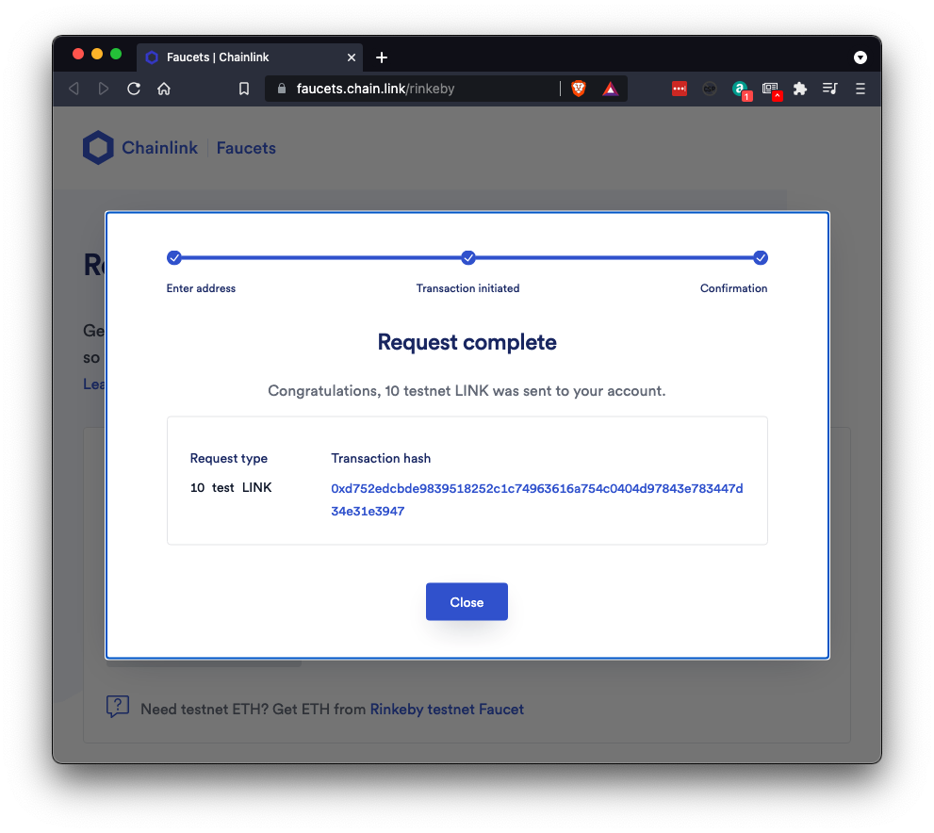Open Brave Rewards triangle icon
Screen dimensions: 934x833
click(611, 89)
